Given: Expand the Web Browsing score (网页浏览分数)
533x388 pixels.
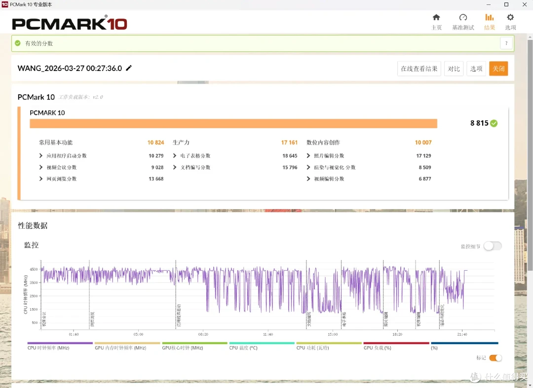Looking at the screenshot, I should [41, 179].
